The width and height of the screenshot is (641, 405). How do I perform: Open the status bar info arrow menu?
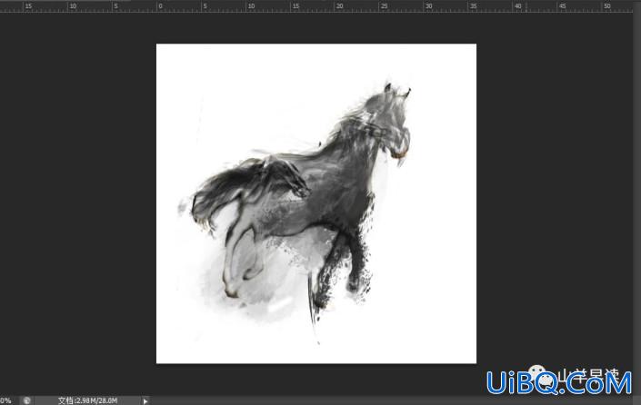point(145,401)
